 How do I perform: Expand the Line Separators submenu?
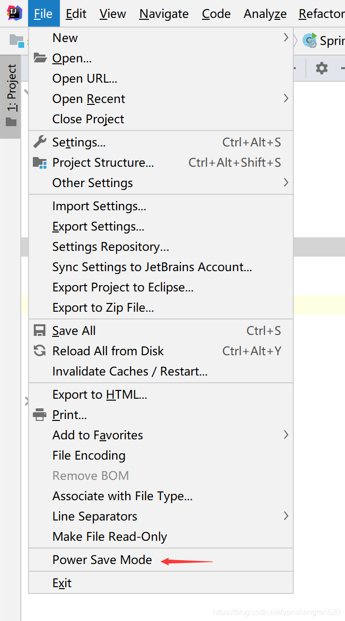point(161,516)
